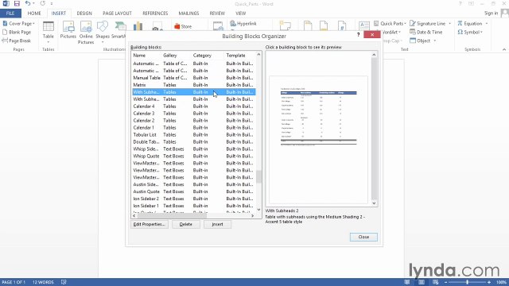This screenshot has height=286, width=509.
Task: Click Sign in link
Action: pyautogui.click(x=491, y=14)
